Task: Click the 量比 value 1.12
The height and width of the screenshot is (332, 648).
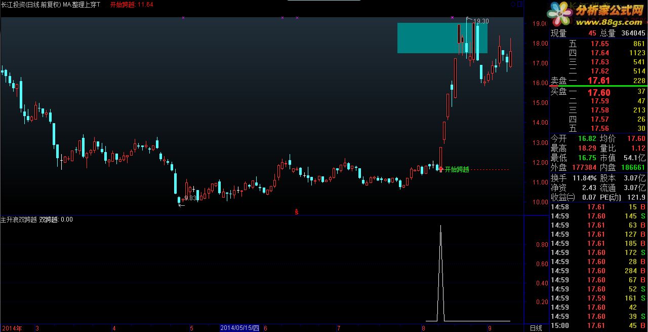Action: pos(638,148)
